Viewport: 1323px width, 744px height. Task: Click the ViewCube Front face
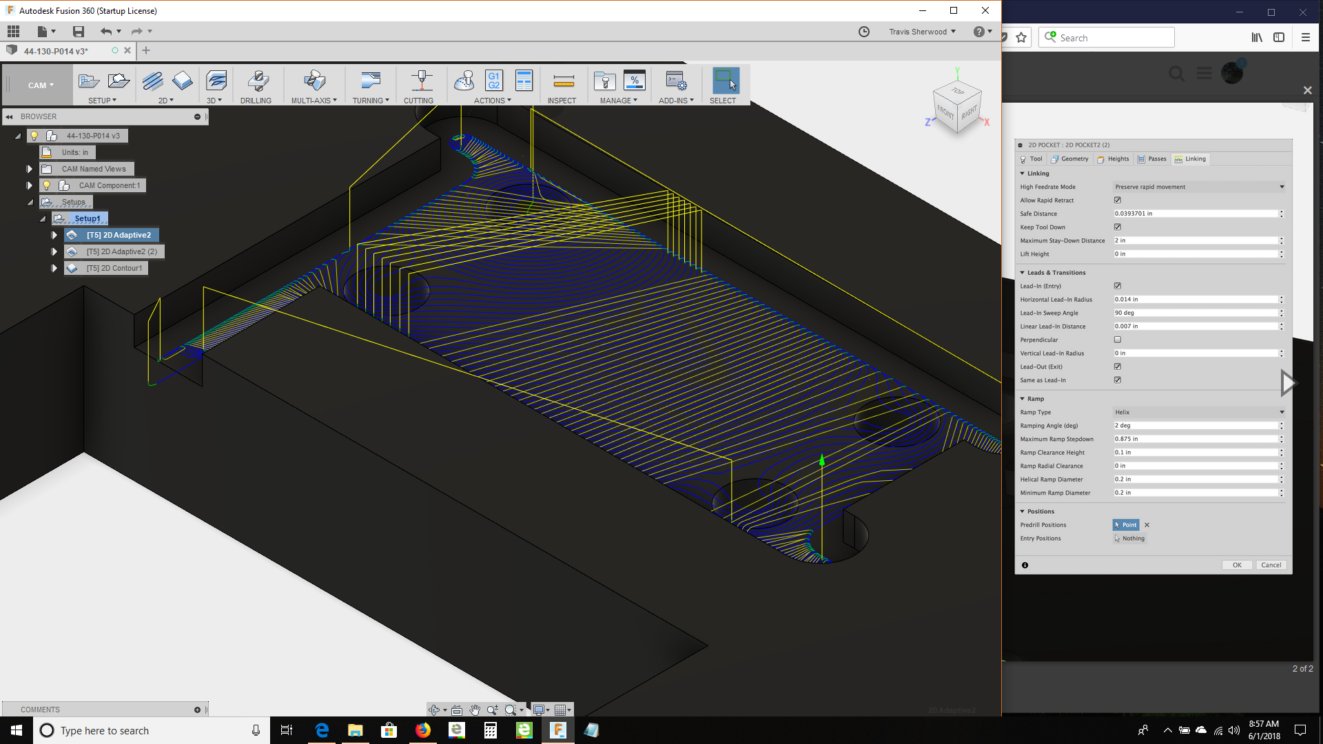(x=945, y=112)
